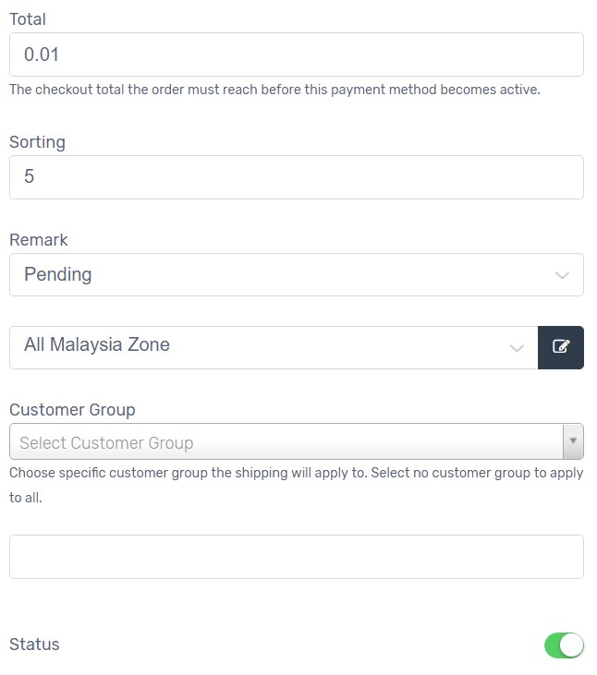Focus the Total input field containing 0.01
597x675 pixels.
tap(297, 54)
